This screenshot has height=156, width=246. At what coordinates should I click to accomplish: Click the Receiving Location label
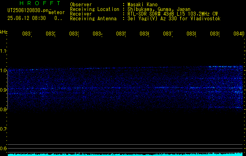click(x=95, y=9)
